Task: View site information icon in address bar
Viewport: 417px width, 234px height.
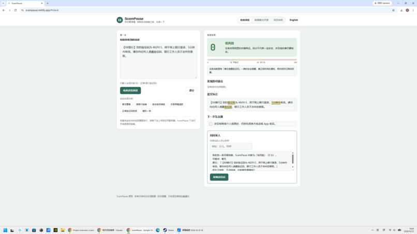Action: click(22, 10)
